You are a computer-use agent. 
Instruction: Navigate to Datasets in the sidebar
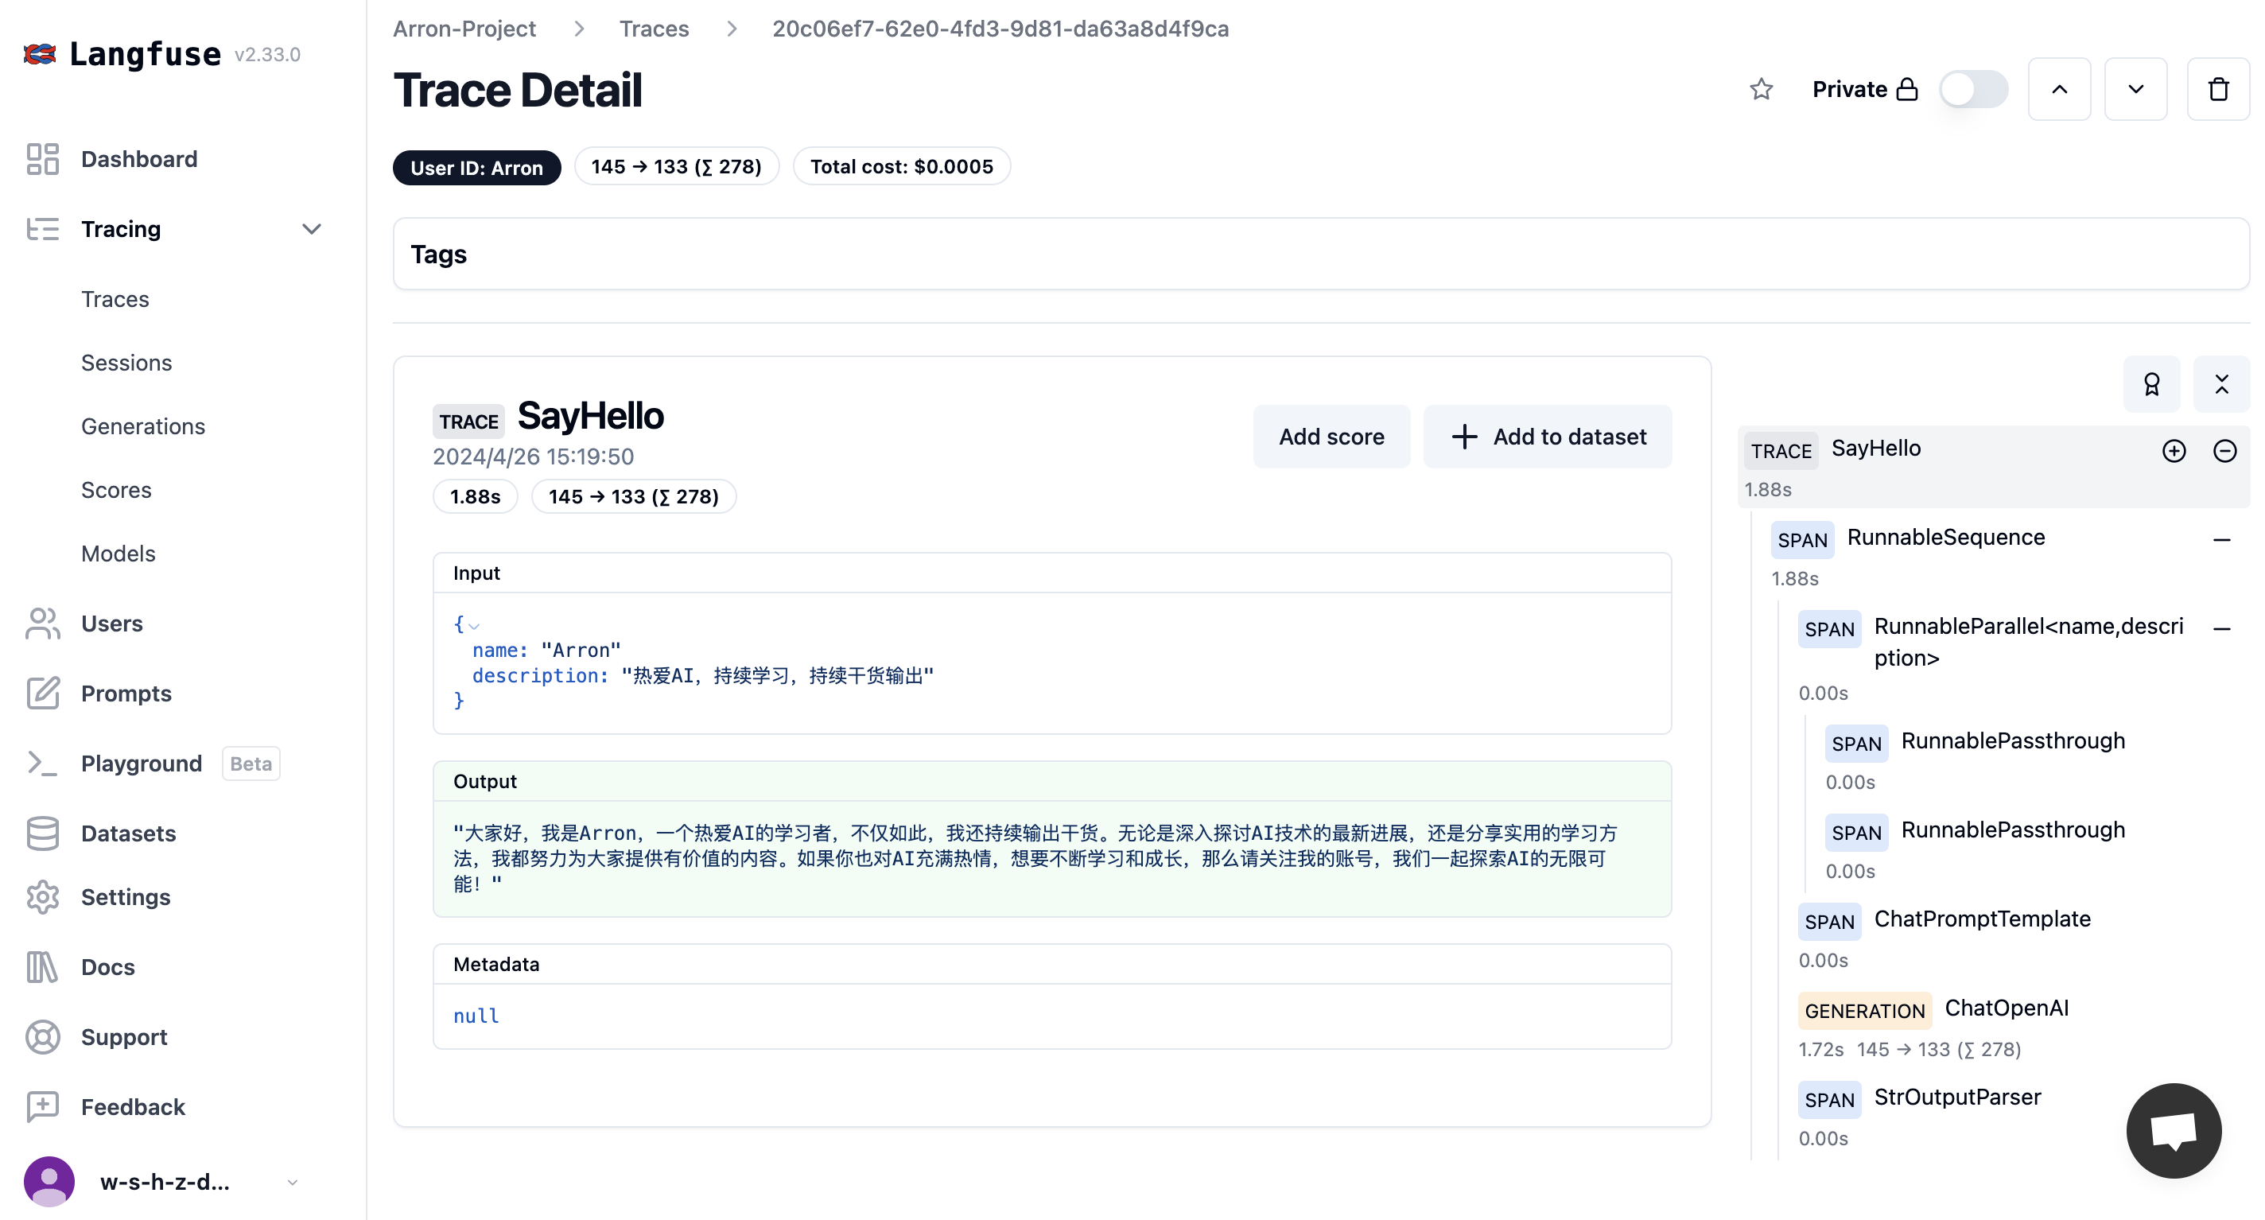pyautogui.click(x=128, y=833)
